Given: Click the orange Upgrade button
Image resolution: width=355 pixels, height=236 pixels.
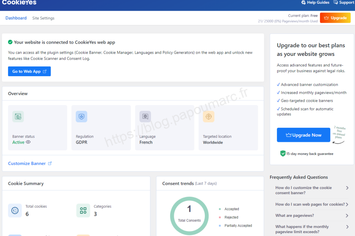Looking at the screenshot, I should (x=335, y=18).
